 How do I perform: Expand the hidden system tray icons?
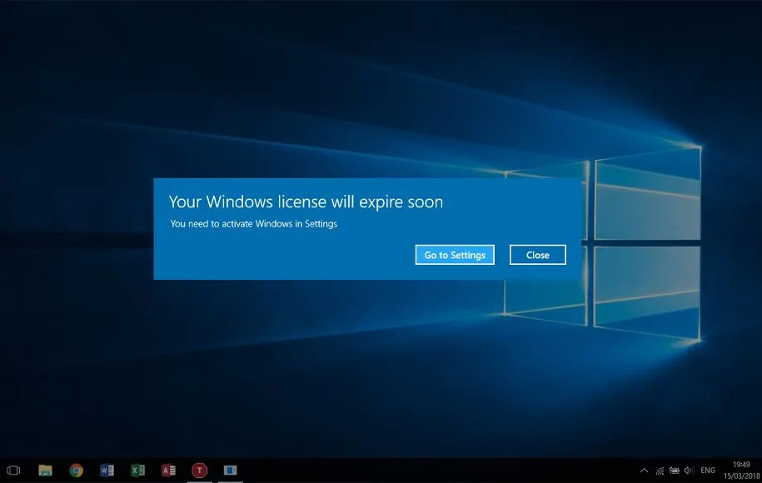tap(644, 471)
